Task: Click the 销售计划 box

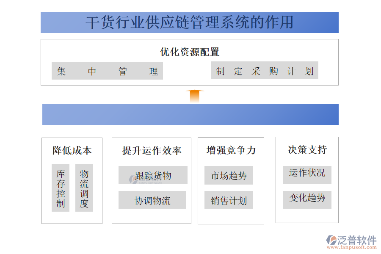Action: click(x=229, y=200)
